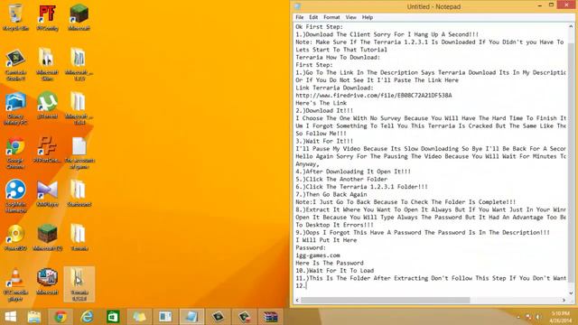Select the Recycle Bin desktop icon
Image resolution: width=578 pixels, height=325 pixels.
[15, 17]
